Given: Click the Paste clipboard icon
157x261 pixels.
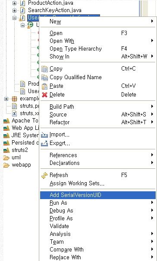Looking at the screenshot, I should pos(44,86).
